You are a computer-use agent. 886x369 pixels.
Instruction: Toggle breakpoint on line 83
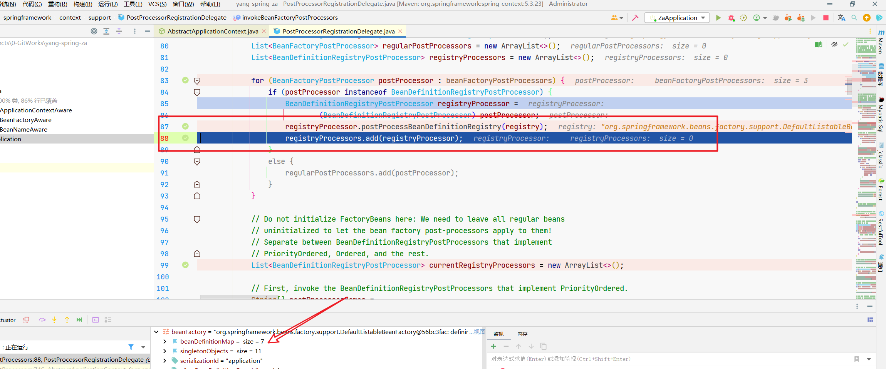[x=185, y=80]
